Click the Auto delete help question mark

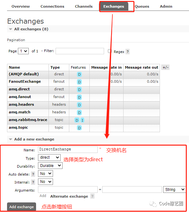tap(33, 174)
